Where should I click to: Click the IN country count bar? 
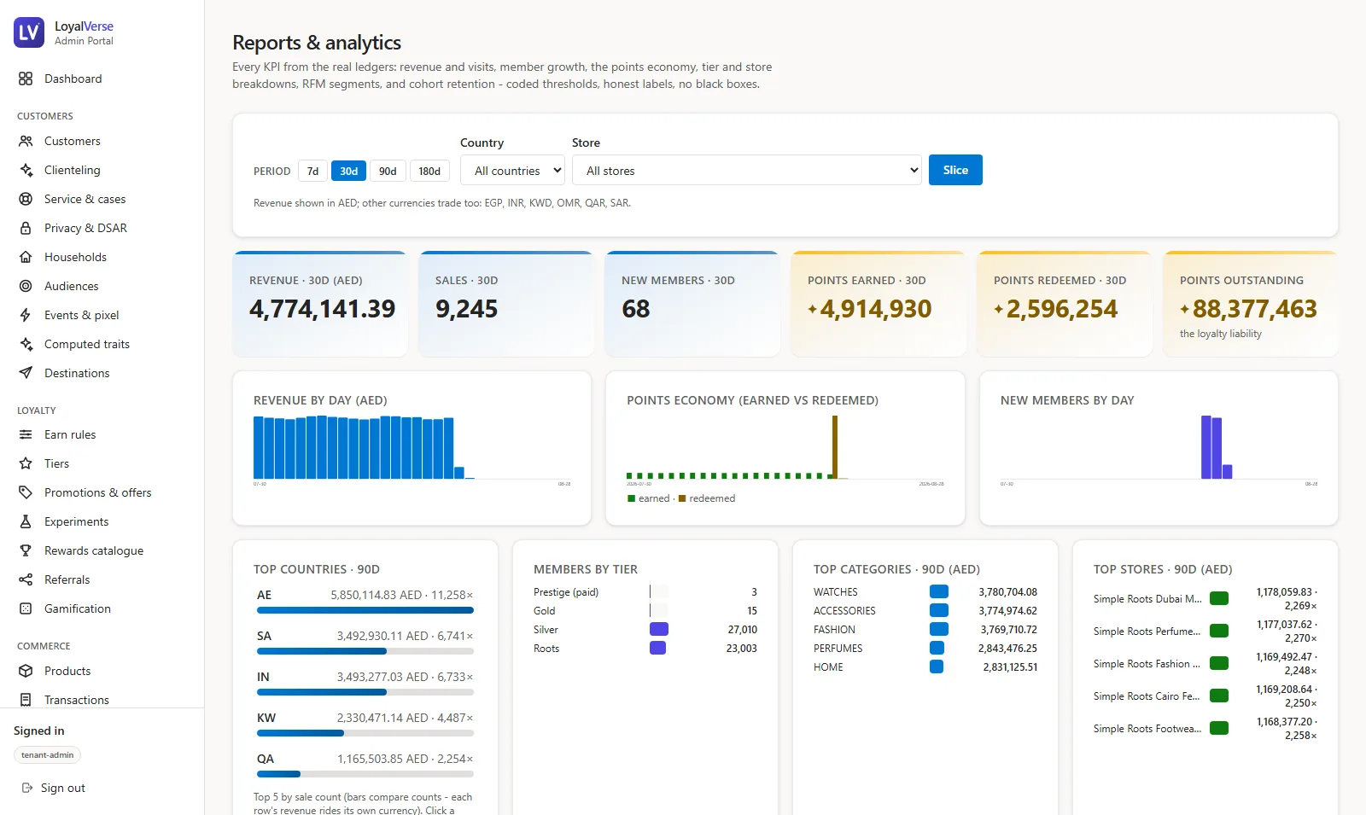tap(365, 692)
